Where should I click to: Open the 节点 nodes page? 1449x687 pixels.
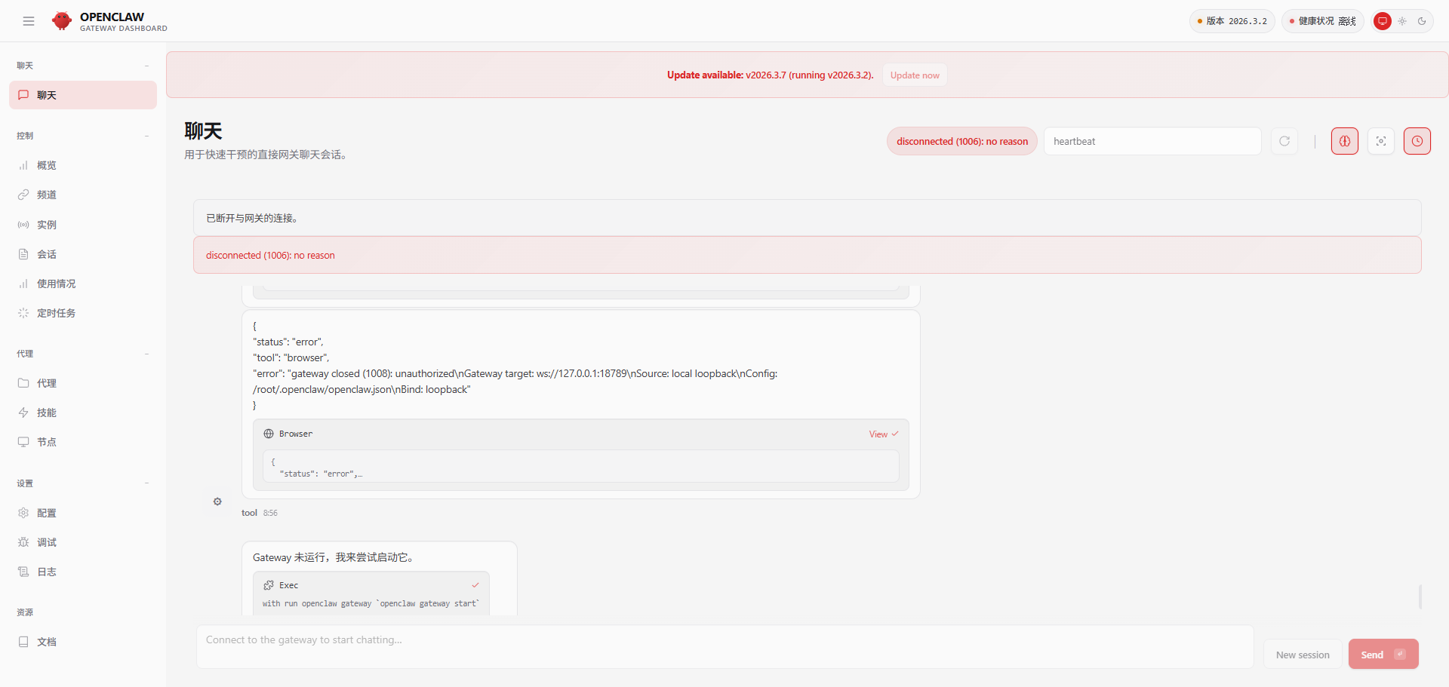coord(83,442)
